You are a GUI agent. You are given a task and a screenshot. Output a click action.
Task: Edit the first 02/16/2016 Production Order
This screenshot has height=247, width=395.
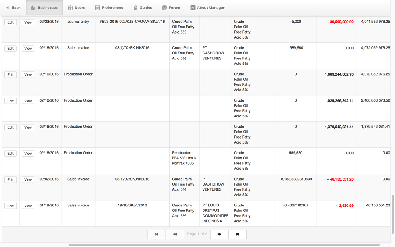pyautogui.click(x=10, y=74)
